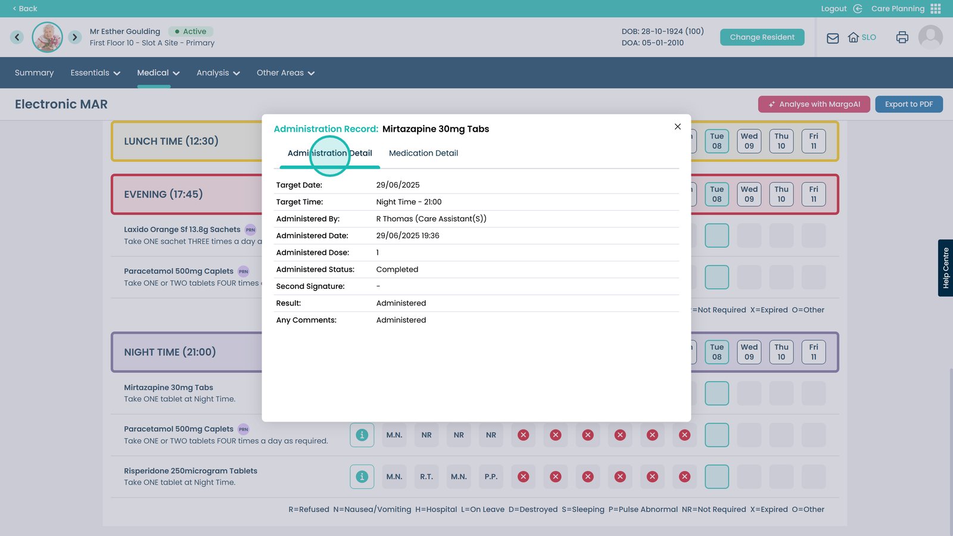Open the Analysis dropdown menu
This screenshot has height=536, width=953.
(x=218, y=73)
